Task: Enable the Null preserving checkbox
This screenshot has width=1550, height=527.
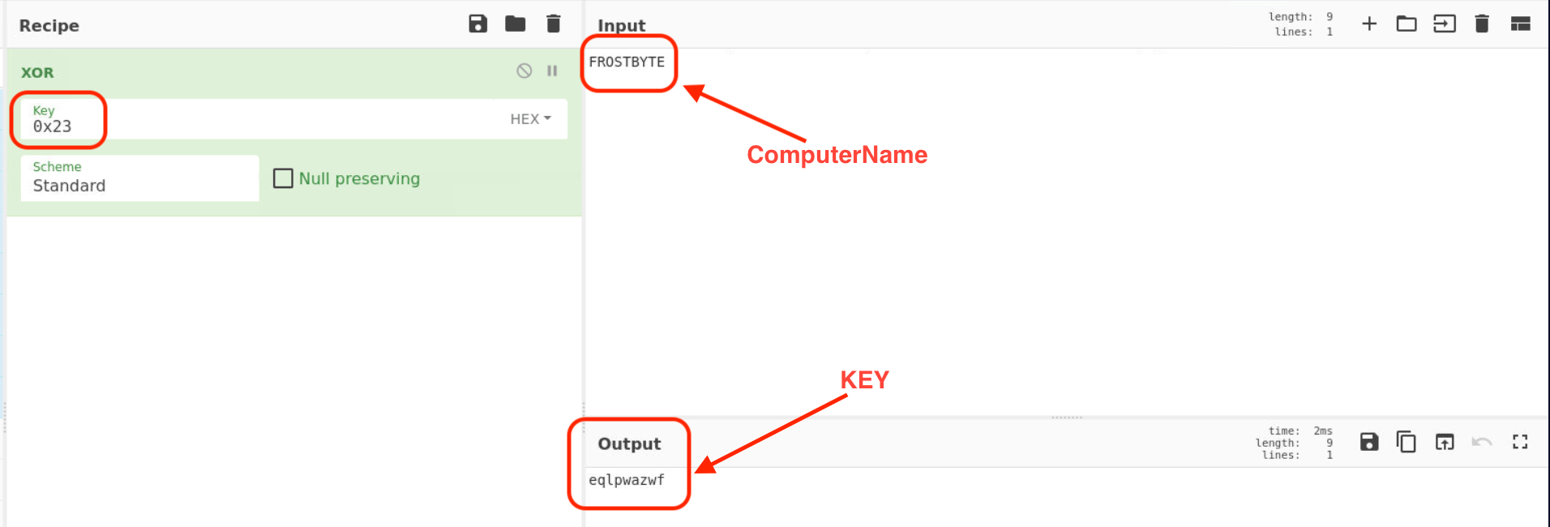Action: 283,178
